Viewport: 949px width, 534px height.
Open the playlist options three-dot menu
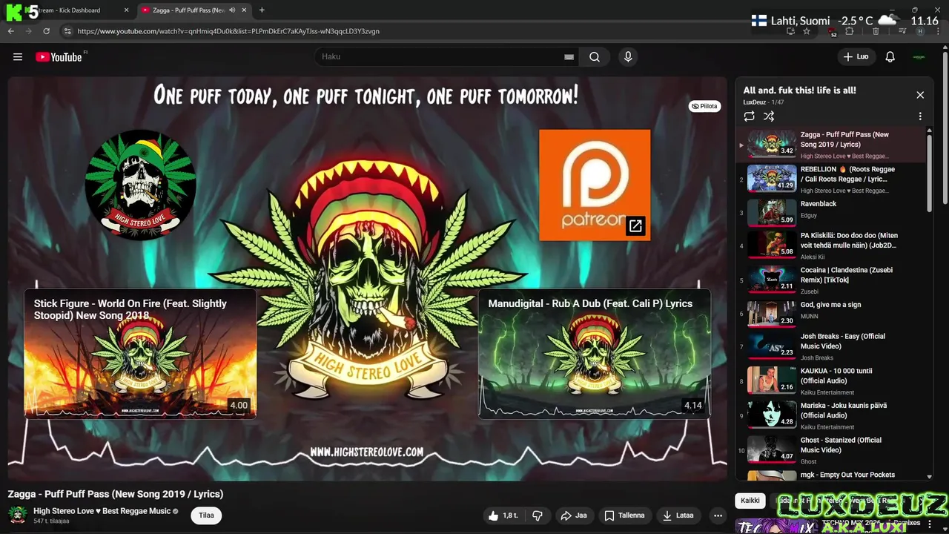[920, 116]
